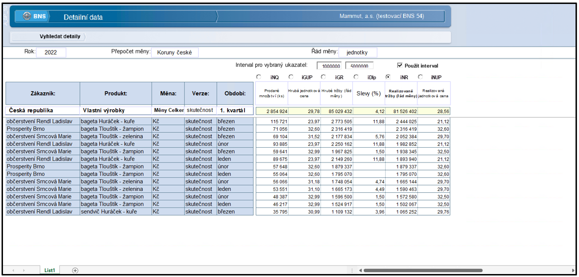The height and width of the screenshot is (277, 579).
Task: Select the iGUP radio button
Action: coord(290,77)
